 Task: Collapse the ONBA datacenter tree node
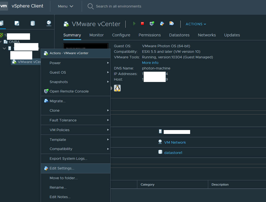click(x=1, y=42)
